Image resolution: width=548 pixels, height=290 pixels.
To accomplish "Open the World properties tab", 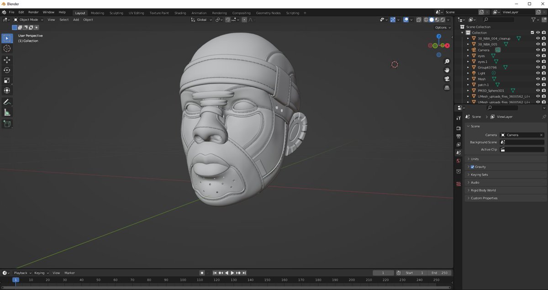I will click(458, 161).
